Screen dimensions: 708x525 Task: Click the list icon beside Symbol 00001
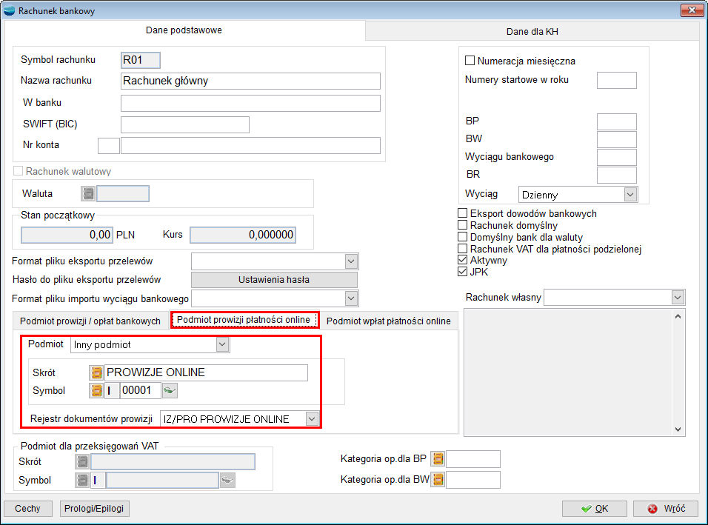pyautogui.click(x=96, y=390)
